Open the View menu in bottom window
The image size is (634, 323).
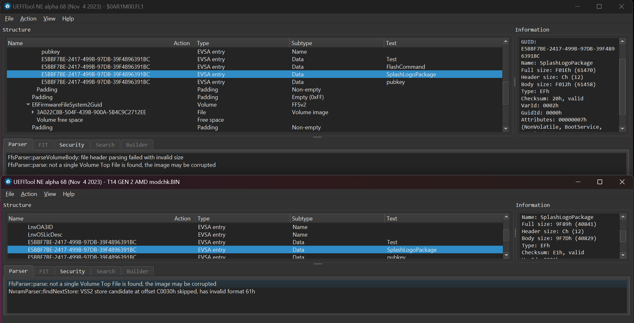pyautogui.click(x=50, y=194)
